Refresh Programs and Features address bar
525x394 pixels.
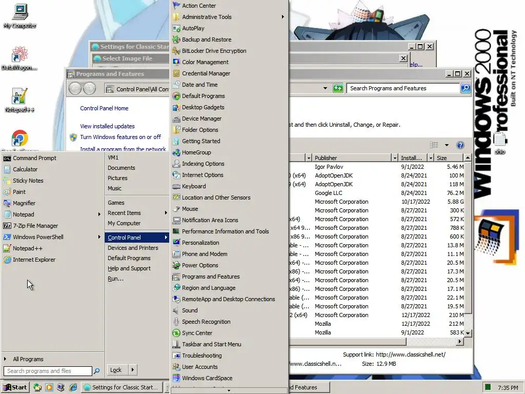click(338, 88)
